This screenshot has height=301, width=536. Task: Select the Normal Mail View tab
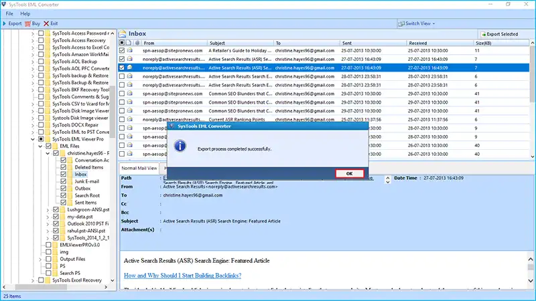(x=139, y=168)
